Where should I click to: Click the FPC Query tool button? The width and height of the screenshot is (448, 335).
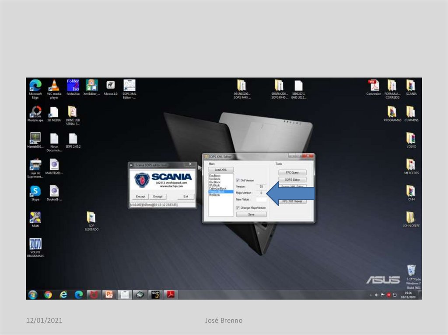tap(293, 173)
